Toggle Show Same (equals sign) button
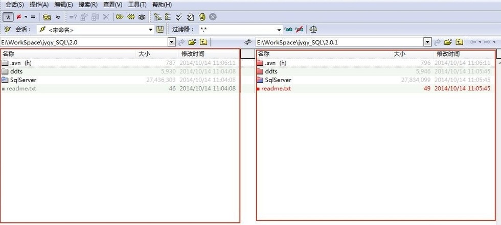This screenshot has height=225, width=501. (33, 17)
